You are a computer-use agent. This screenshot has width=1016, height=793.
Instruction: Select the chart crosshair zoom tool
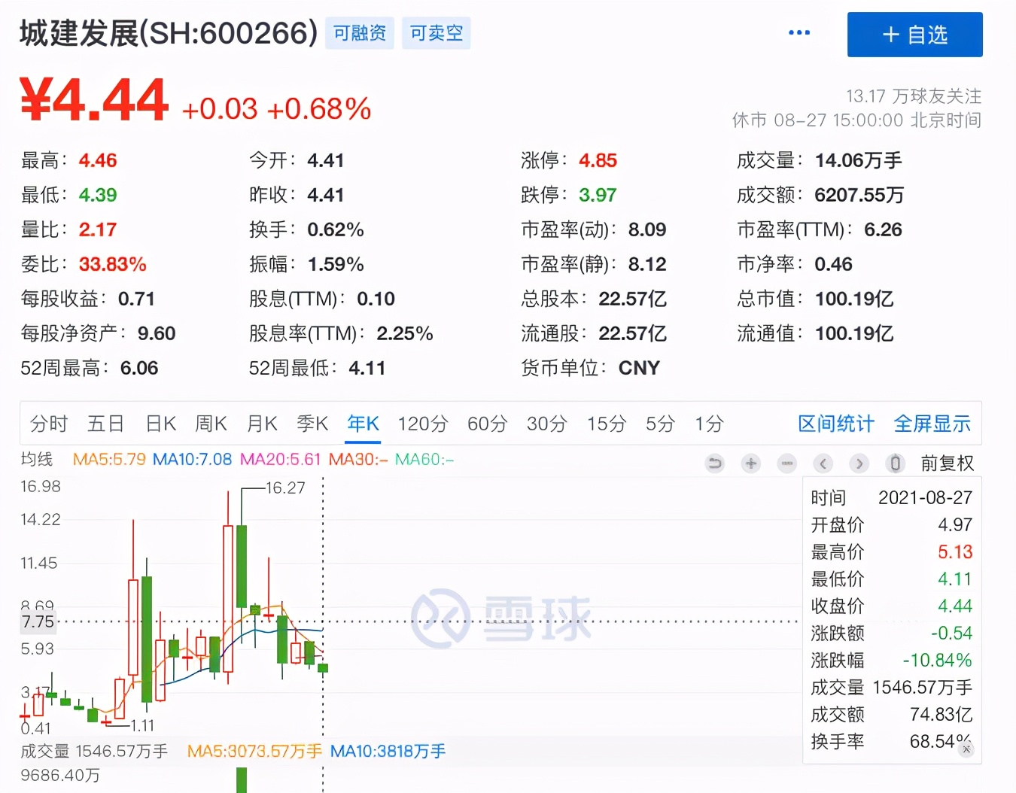point(750,463)
